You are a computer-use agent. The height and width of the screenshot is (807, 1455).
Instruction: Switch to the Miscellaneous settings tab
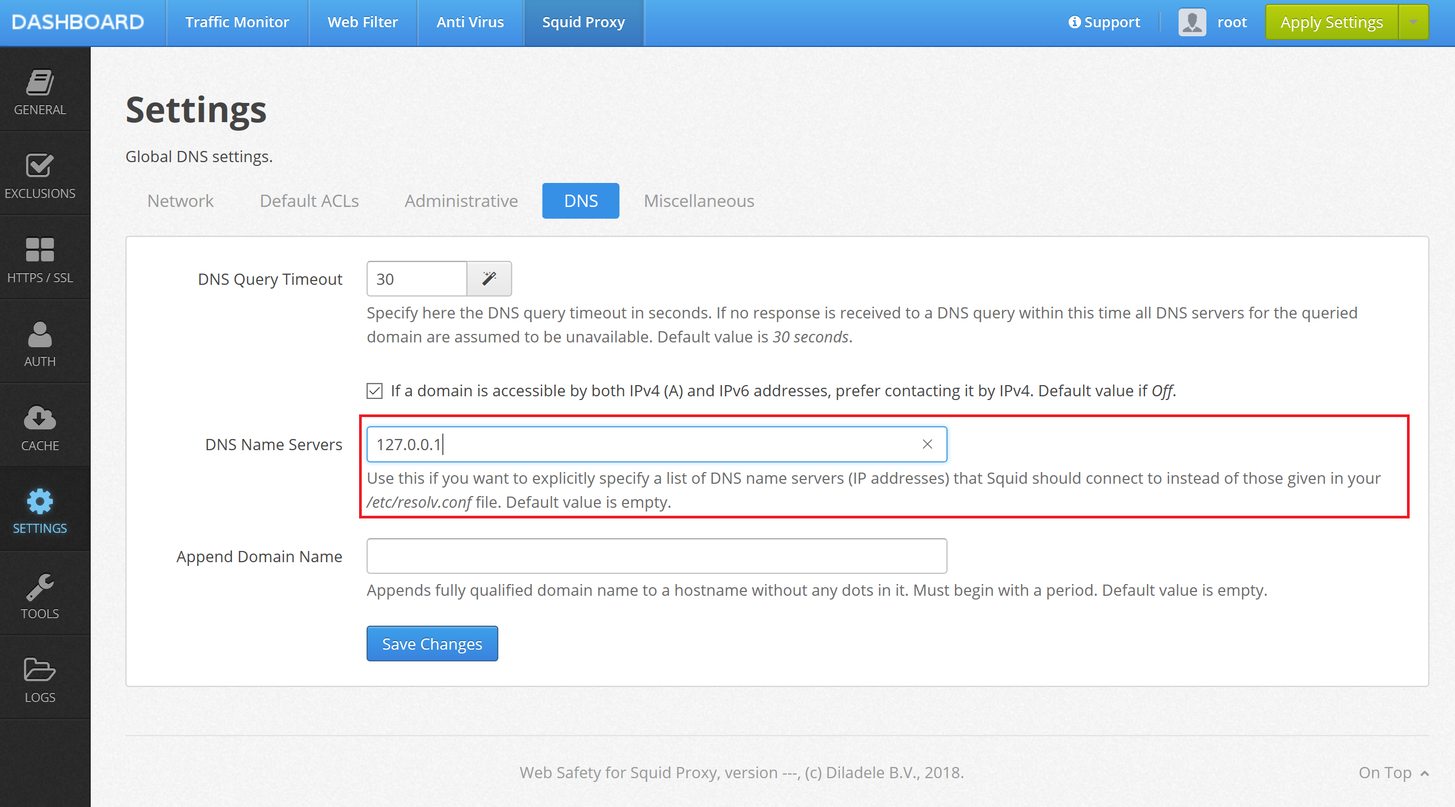[x=696, y=200]
